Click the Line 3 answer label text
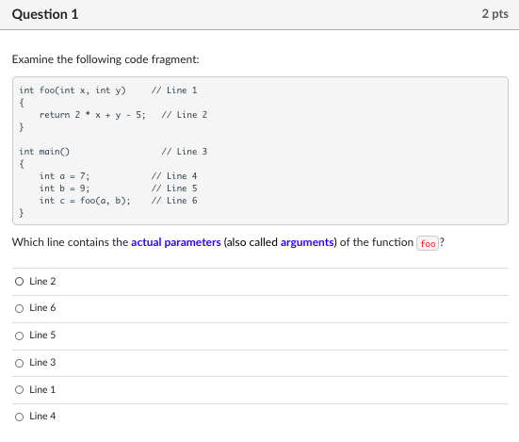 coord(42,362)
